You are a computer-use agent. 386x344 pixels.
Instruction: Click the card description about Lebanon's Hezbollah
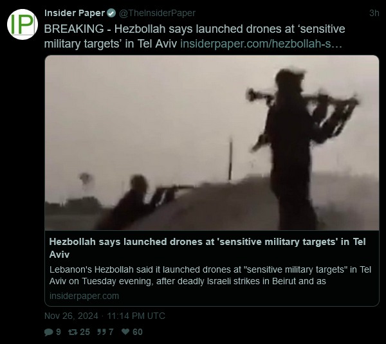pos(210,275)
